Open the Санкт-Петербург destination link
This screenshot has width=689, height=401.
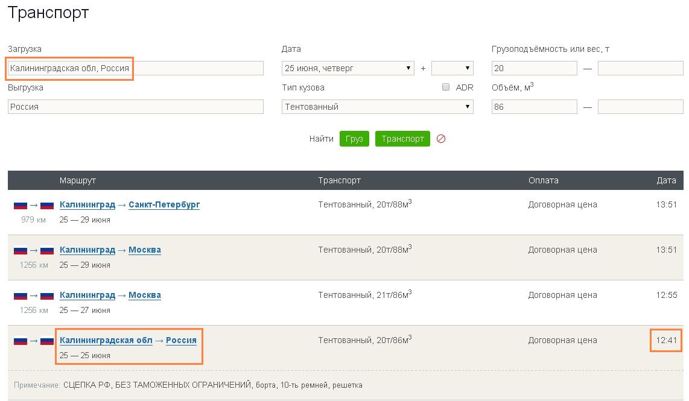[164, 204]
